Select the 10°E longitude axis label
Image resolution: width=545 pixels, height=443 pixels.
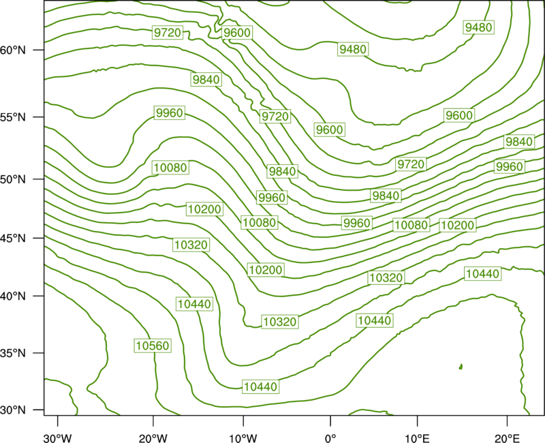[417, 438]
